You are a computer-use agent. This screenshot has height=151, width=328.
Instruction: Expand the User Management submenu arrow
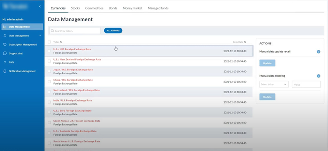(x=40, y=35)
